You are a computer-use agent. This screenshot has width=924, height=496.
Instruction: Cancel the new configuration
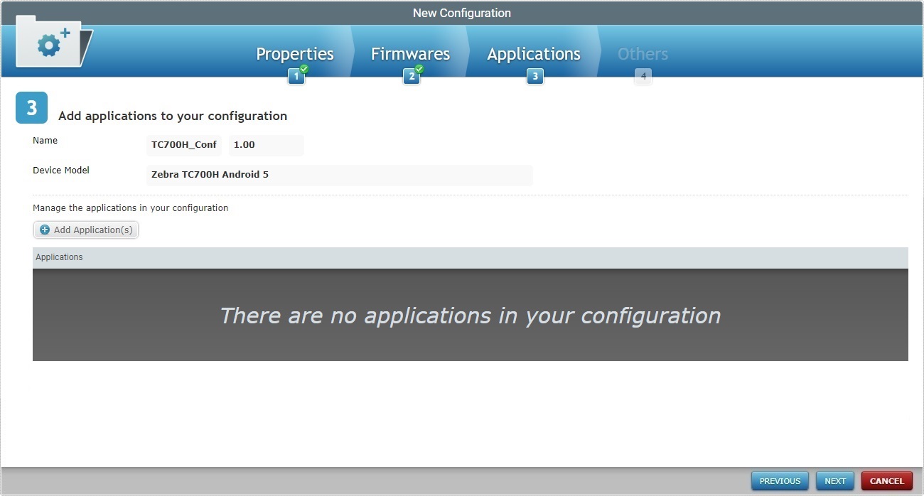[887, 480]
